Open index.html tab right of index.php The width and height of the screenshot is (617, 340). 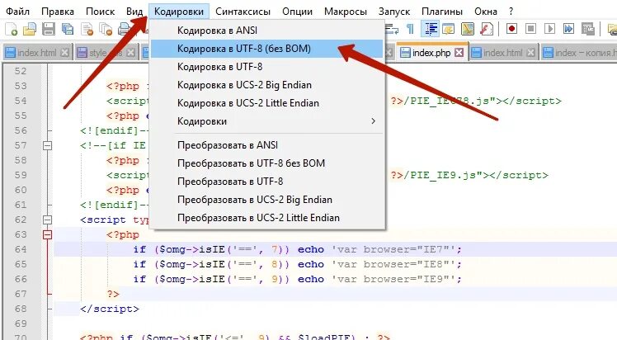click(503, 52)
